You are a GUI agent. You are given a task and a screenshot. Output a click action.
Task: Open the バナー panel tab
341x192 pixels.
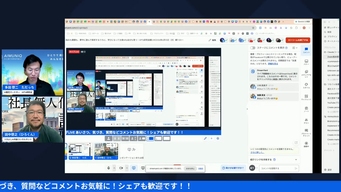pyautogui.click(x=306, y=62)
